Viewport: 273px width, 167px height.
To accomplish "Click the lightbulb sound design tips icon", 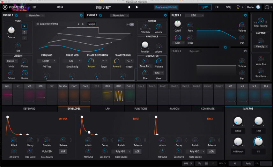I will 238,7.
